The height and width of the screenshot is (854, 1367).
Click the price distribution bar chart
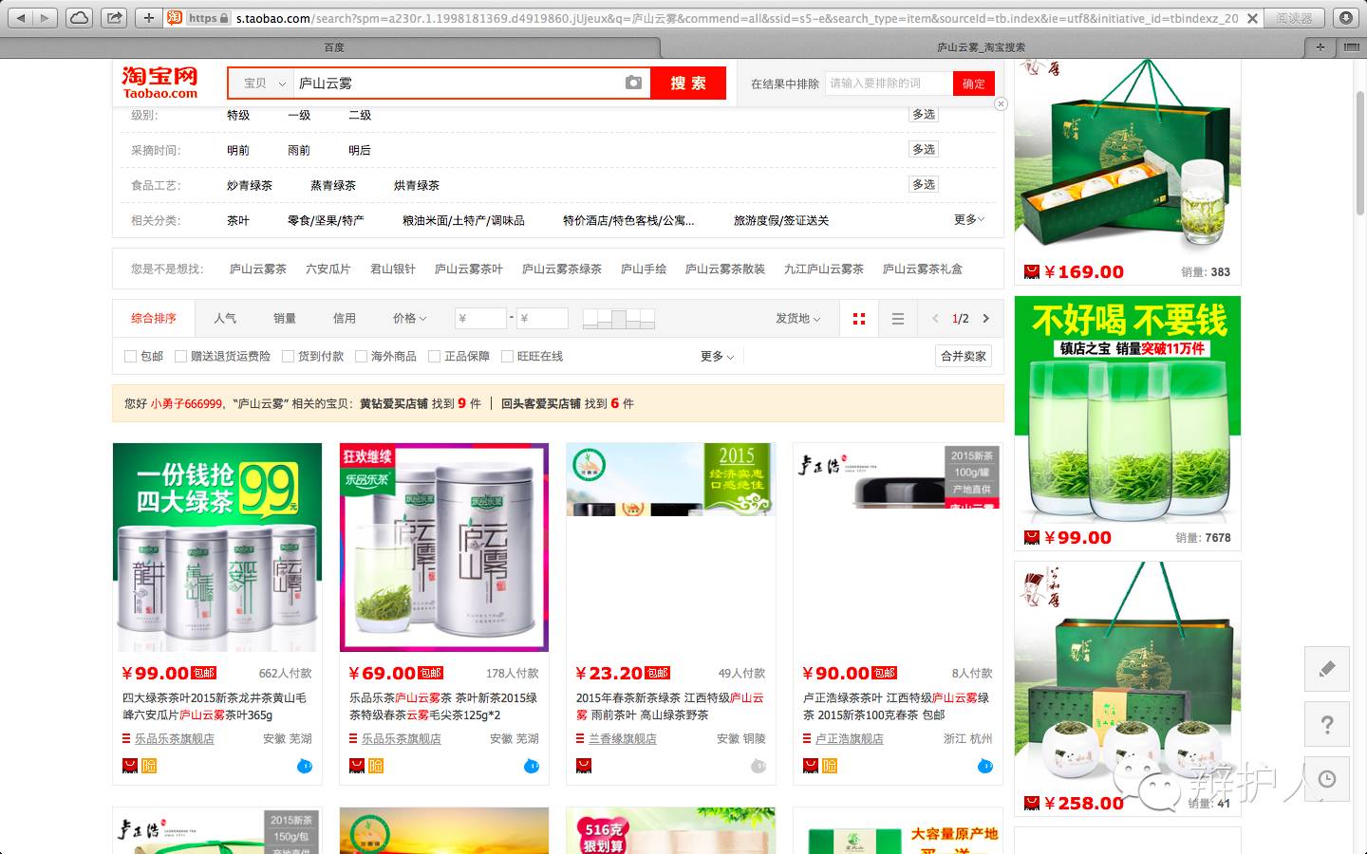coord(619,319)
